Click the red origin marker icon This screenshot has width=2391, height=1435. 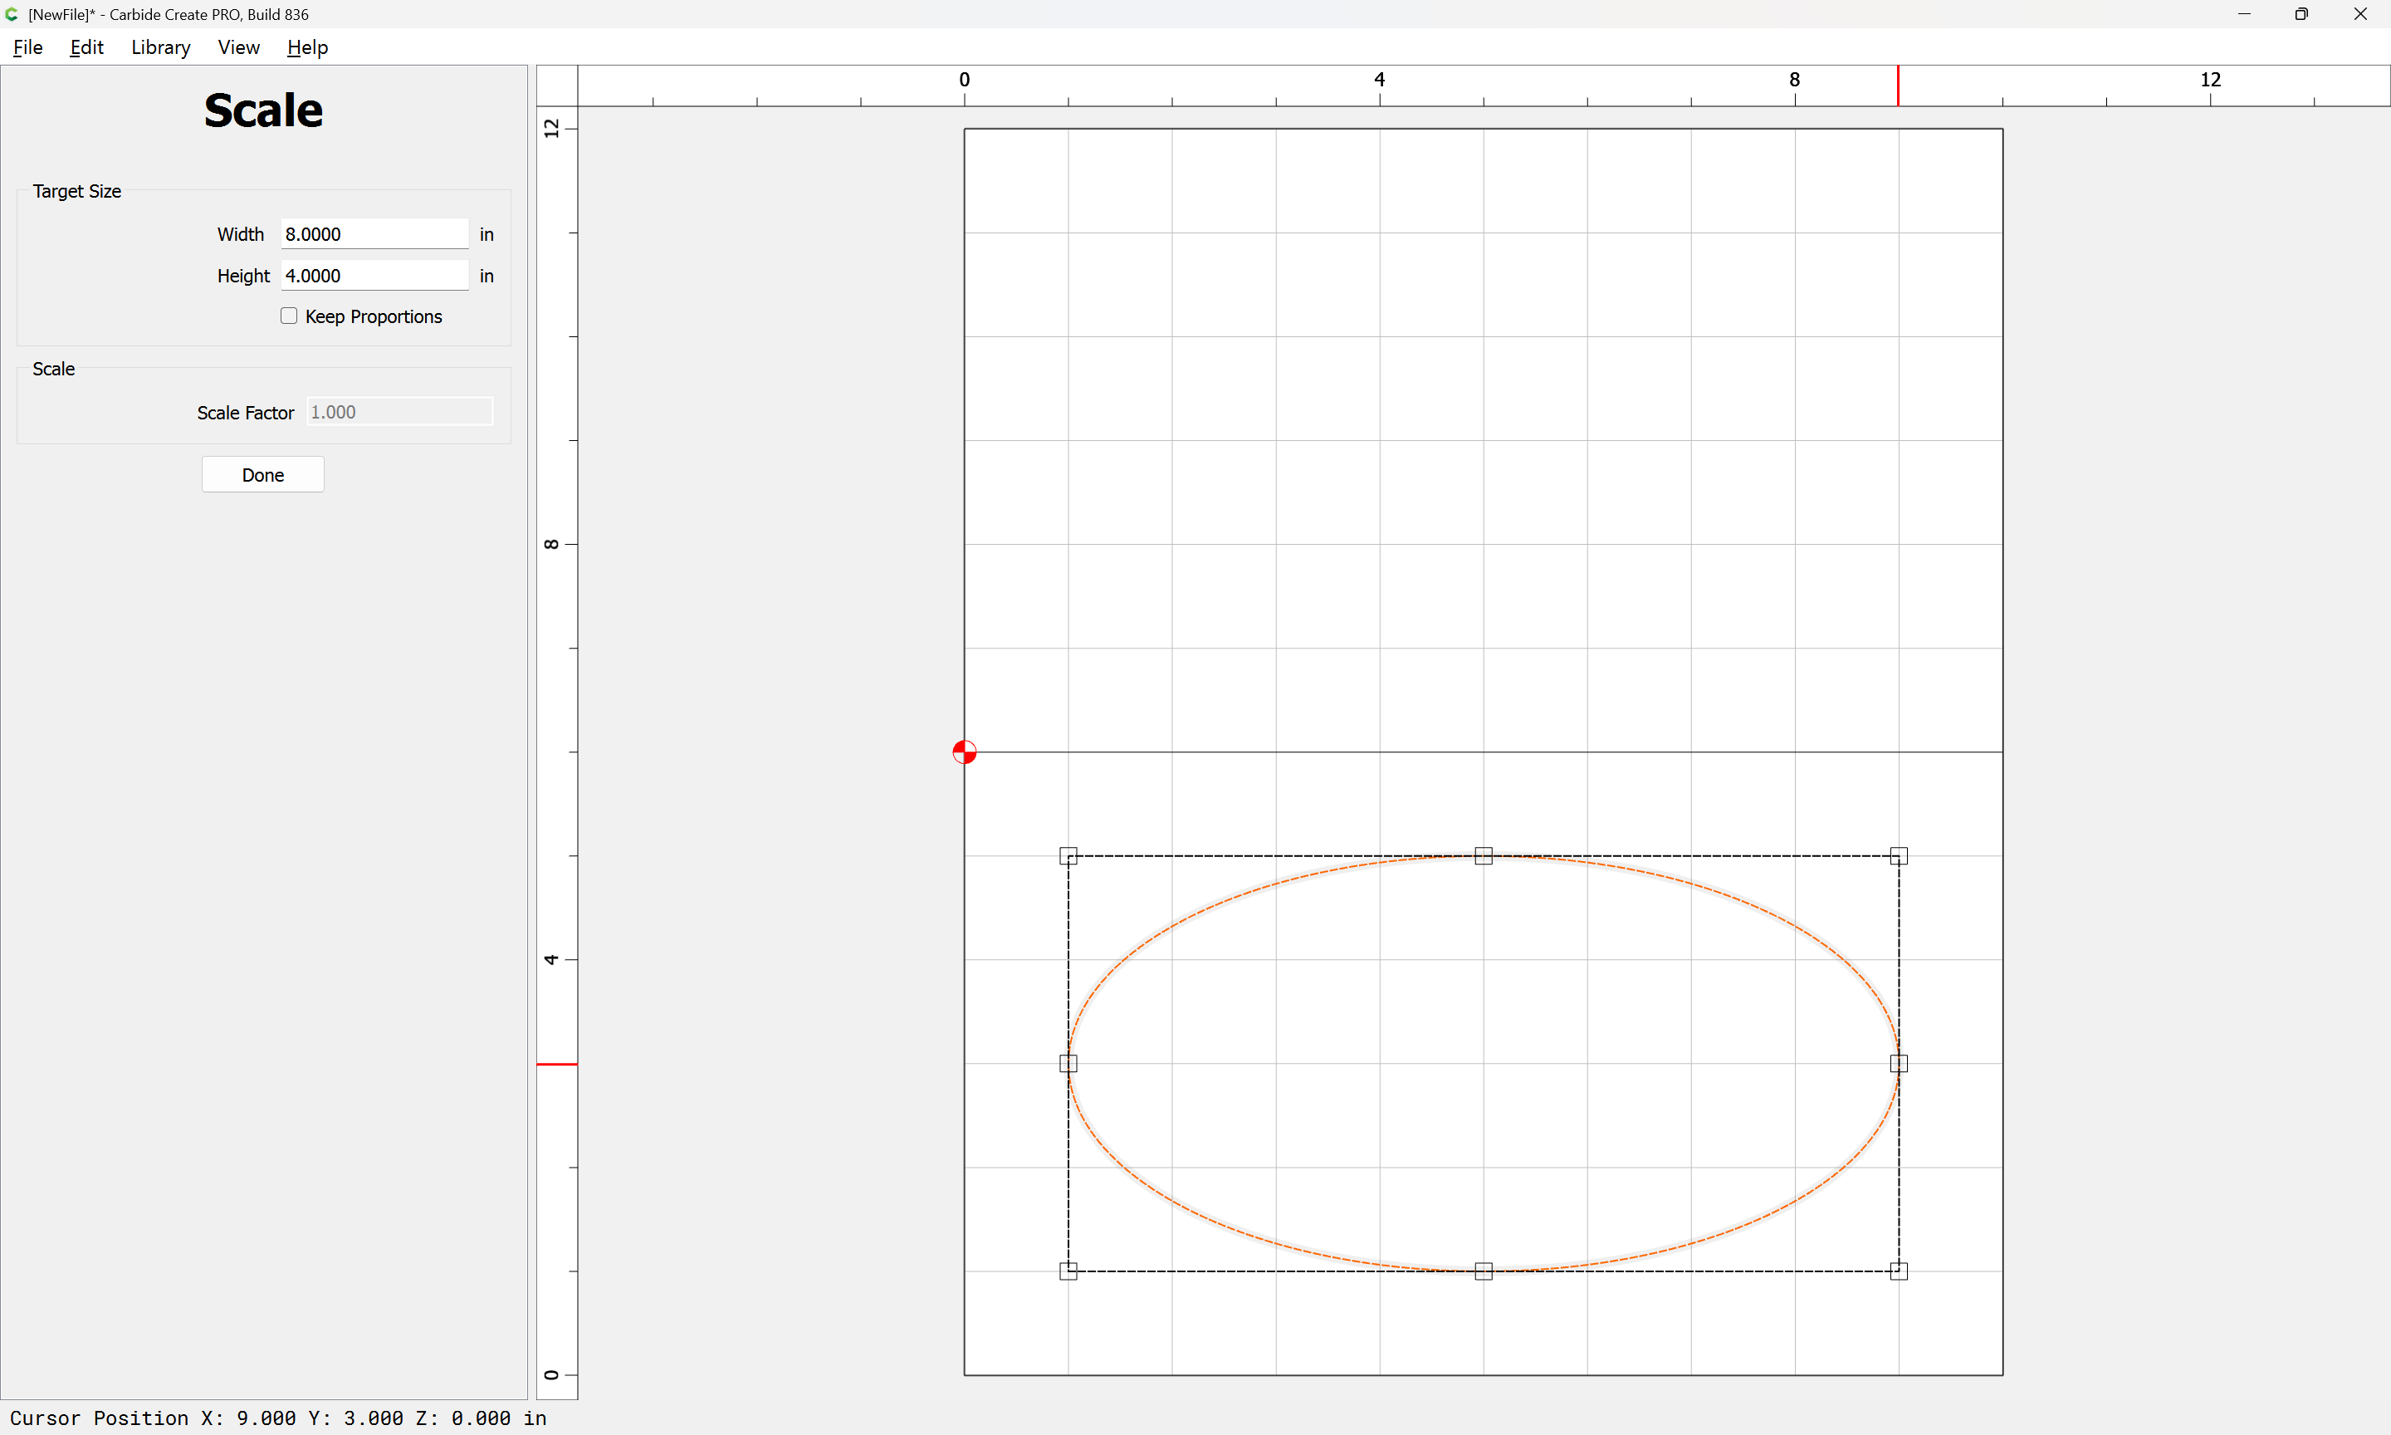click(964, 752)
